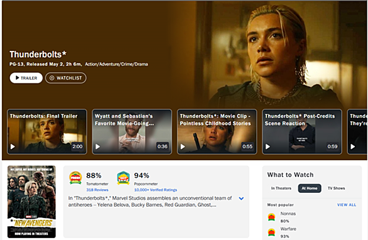Click View All for most popular
This screenshot has height=240, width=368.
point(347,205)
